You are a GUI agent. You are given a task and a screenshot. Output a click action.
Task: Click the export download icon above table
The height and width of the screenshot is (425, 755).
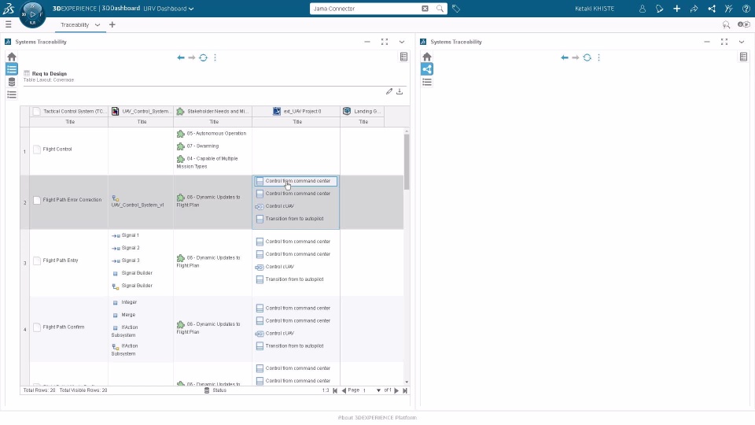click(x=400, y=91)
